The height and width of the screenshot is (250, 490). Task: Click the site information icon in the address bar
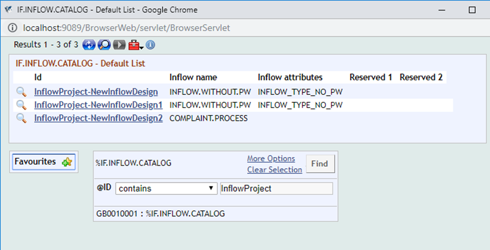(13, 28)
